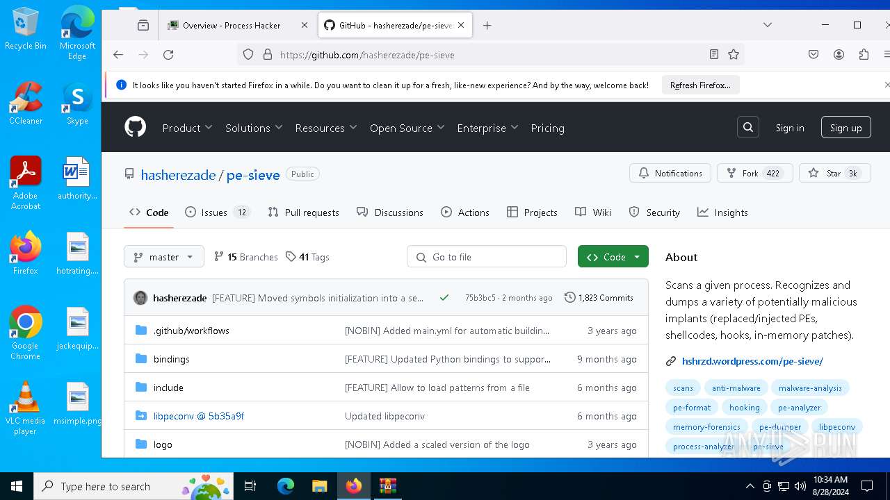Open a new tab with plus

tap(487, 25)
